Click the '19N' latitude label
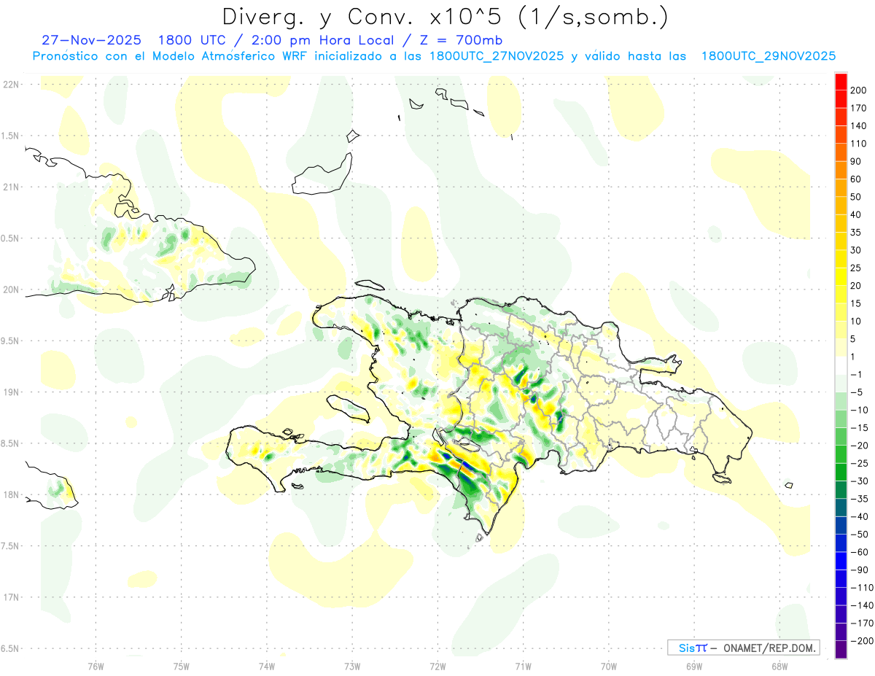Screen dimensions: 875x676 coord(10,392)
